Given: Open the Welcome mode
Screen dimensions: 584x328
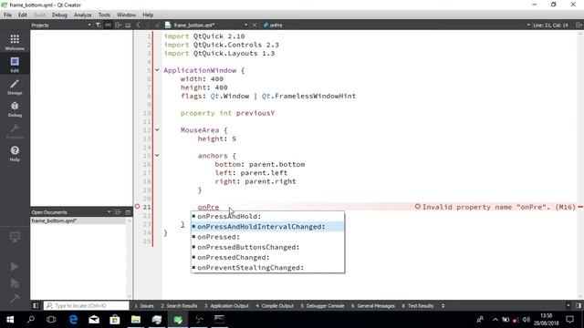Looking at the screenshot, I should click(x=15, y=42).
